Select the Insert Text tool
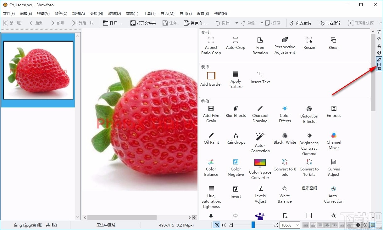This screenshot has width=383, height=230. (x=260, y=77)
